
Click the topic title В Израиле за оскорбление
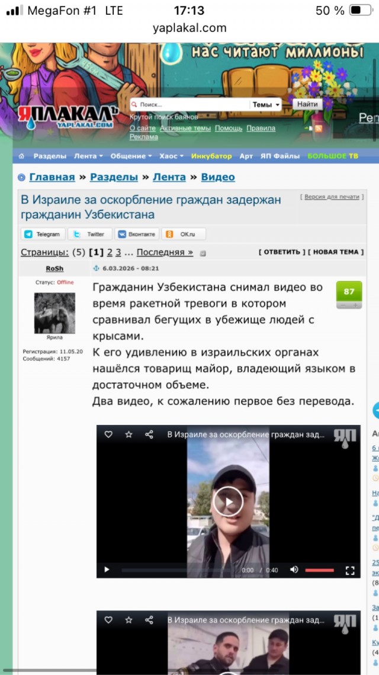click(151, 207)
